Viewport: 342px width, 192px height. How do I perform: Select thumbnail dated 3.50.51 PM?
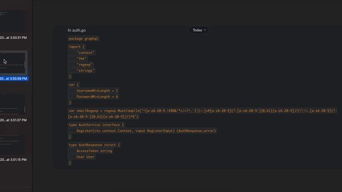pyautogui.click(x=12, y=21)
